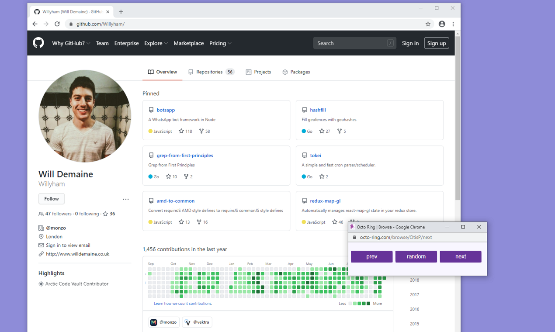
Task: Click the Sign in link
Action: pos(410,43)
